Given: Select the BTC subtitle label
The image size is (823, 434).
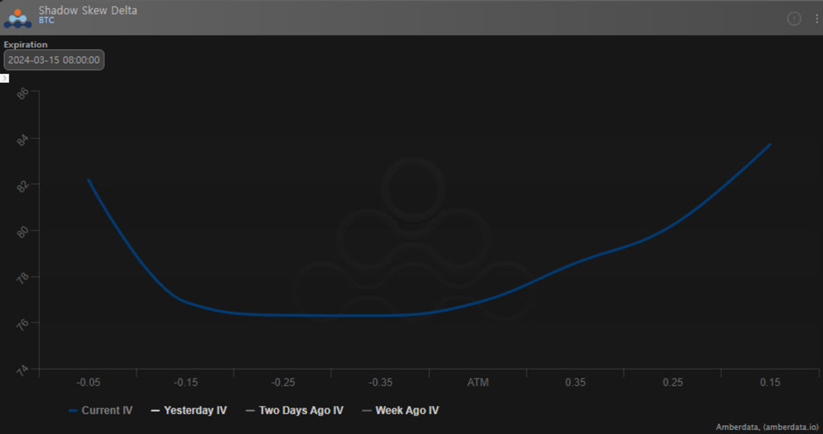Looking at the screenshot, I should click(46, 21).
